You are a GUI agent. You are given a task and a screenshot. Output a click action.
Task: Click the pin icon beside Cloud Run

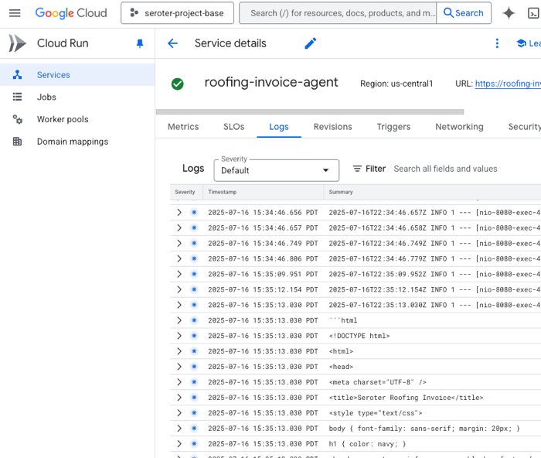tap(140, 44)
